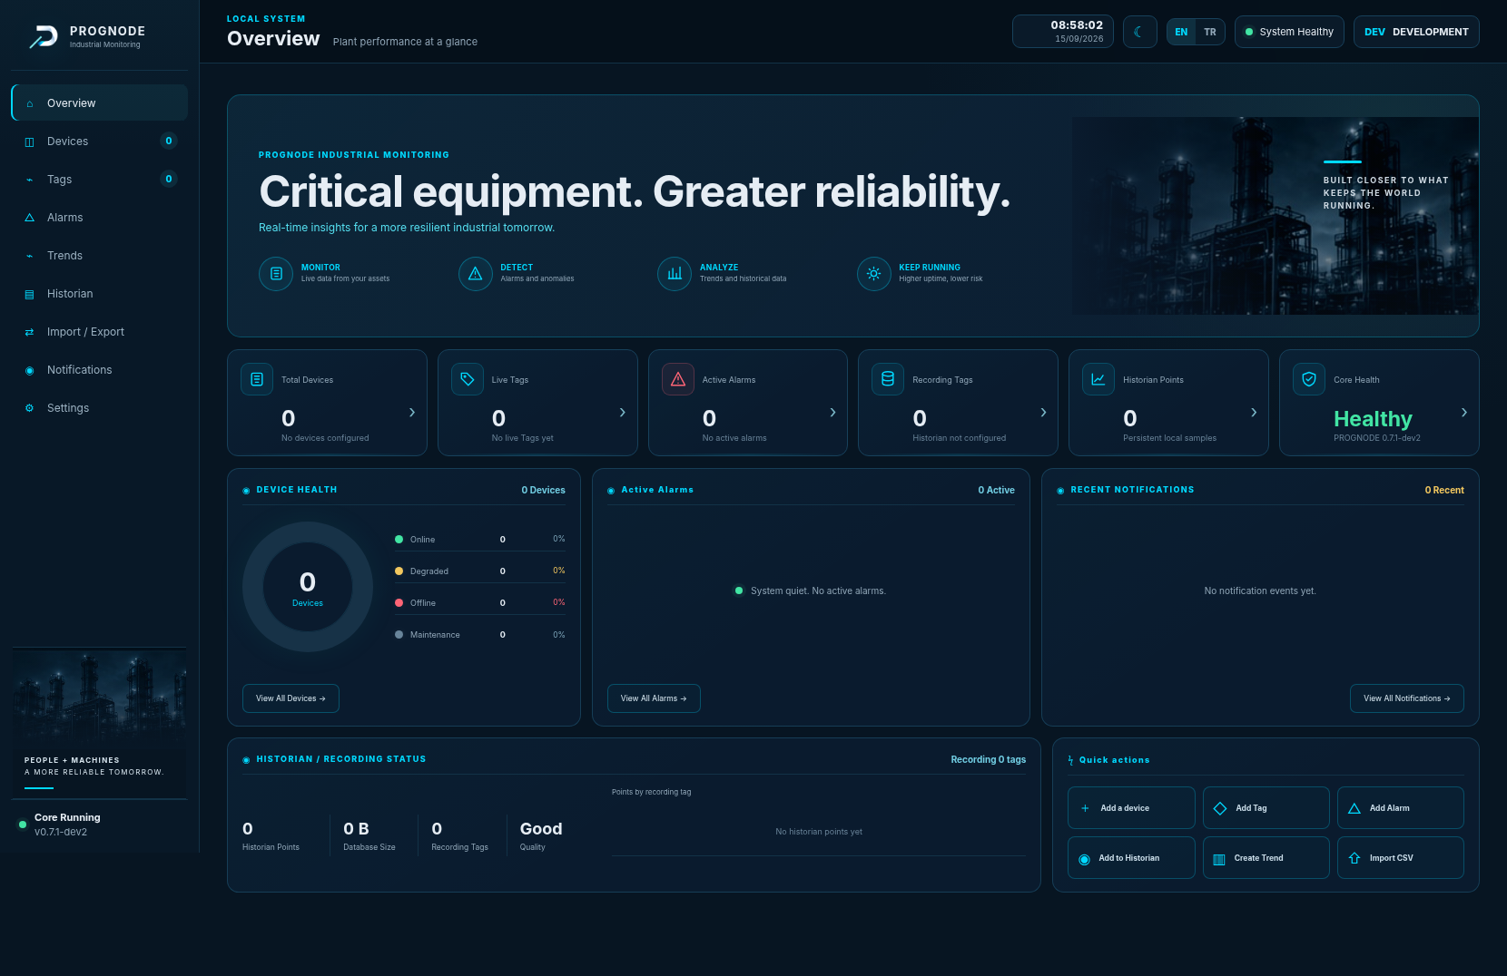Open the Trends page
Viewport: 1507px width, 976px height.
pyautogui.click(x=100, y=255)
